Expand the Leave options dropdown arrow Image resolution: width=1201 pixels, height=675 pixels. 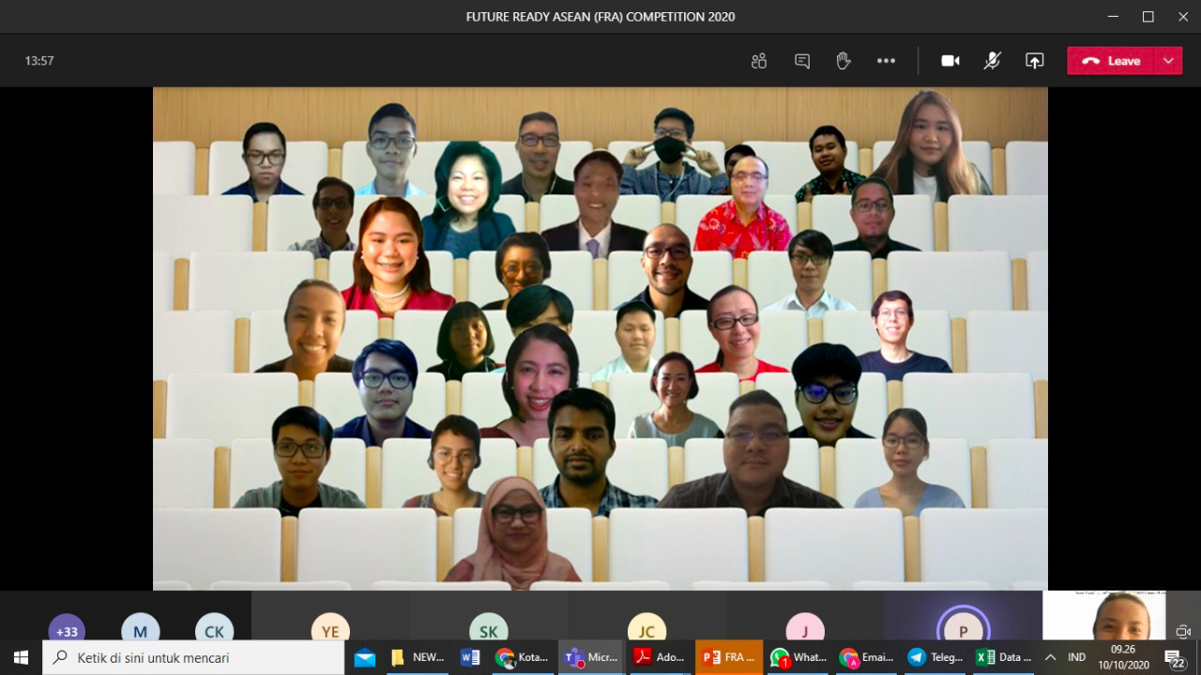click(x=1168, y=61)
